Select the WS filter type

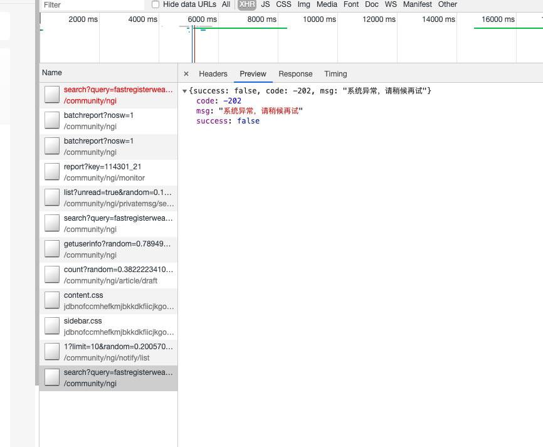click(391, 4)
